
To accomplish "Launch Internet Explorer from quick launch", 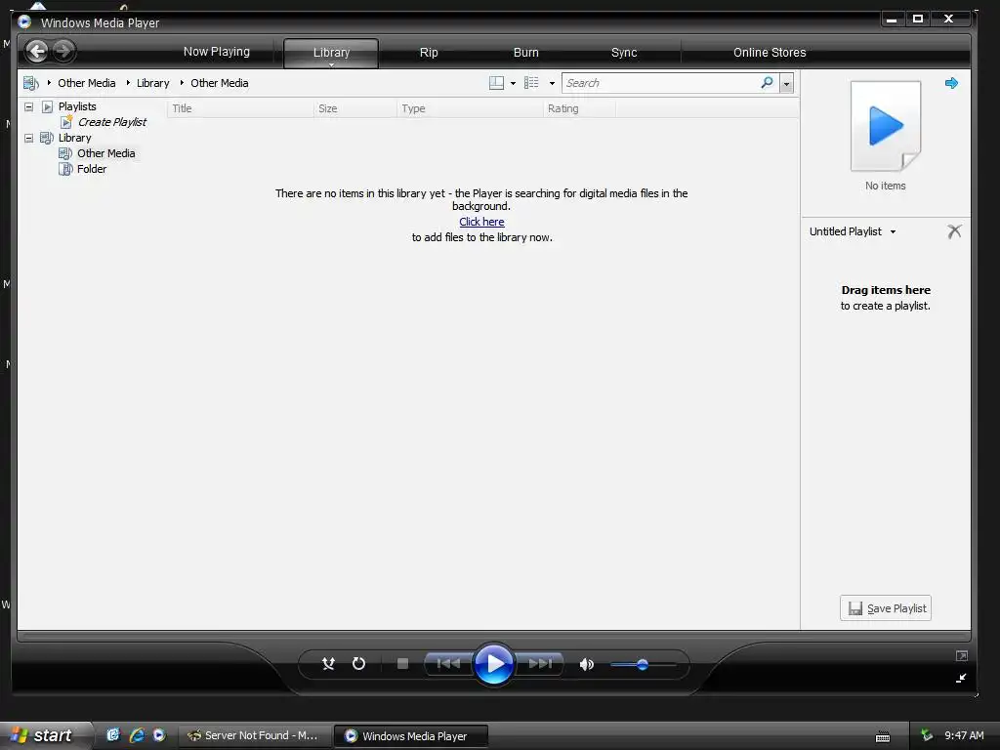I will [x=137, y=735].
